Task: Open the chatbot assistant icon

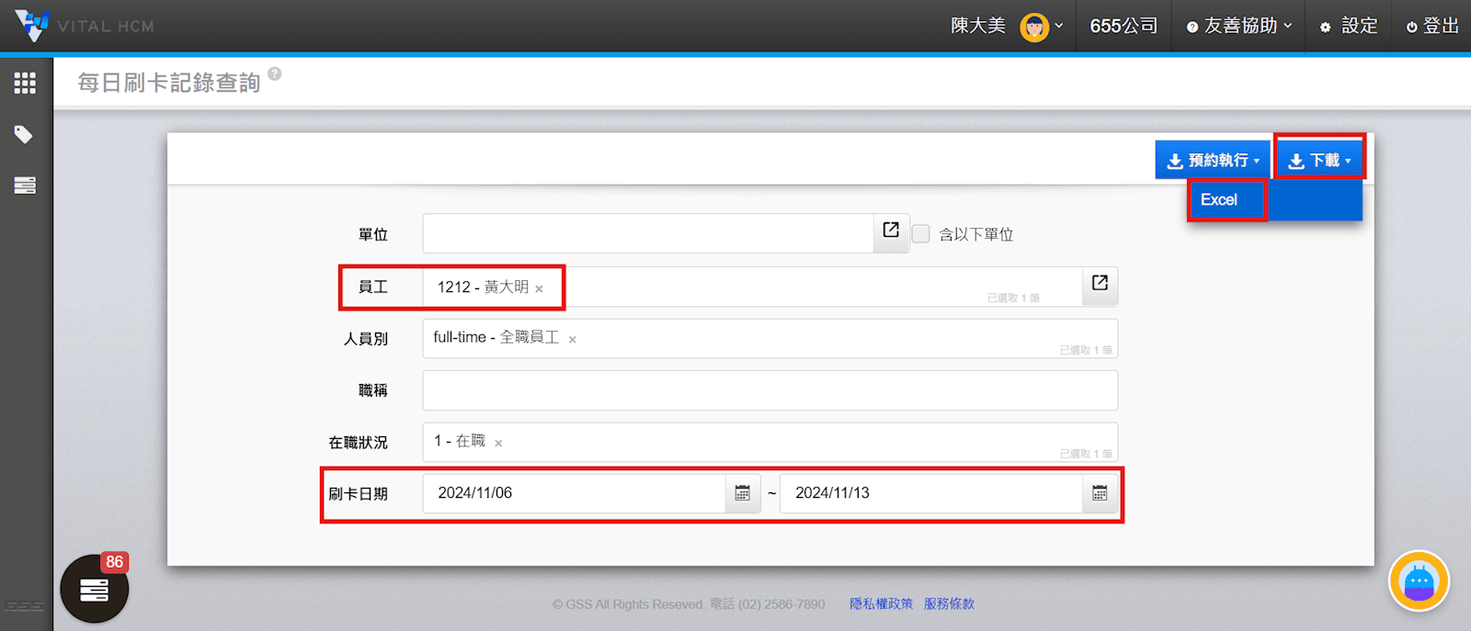Action: (1418, 580)
